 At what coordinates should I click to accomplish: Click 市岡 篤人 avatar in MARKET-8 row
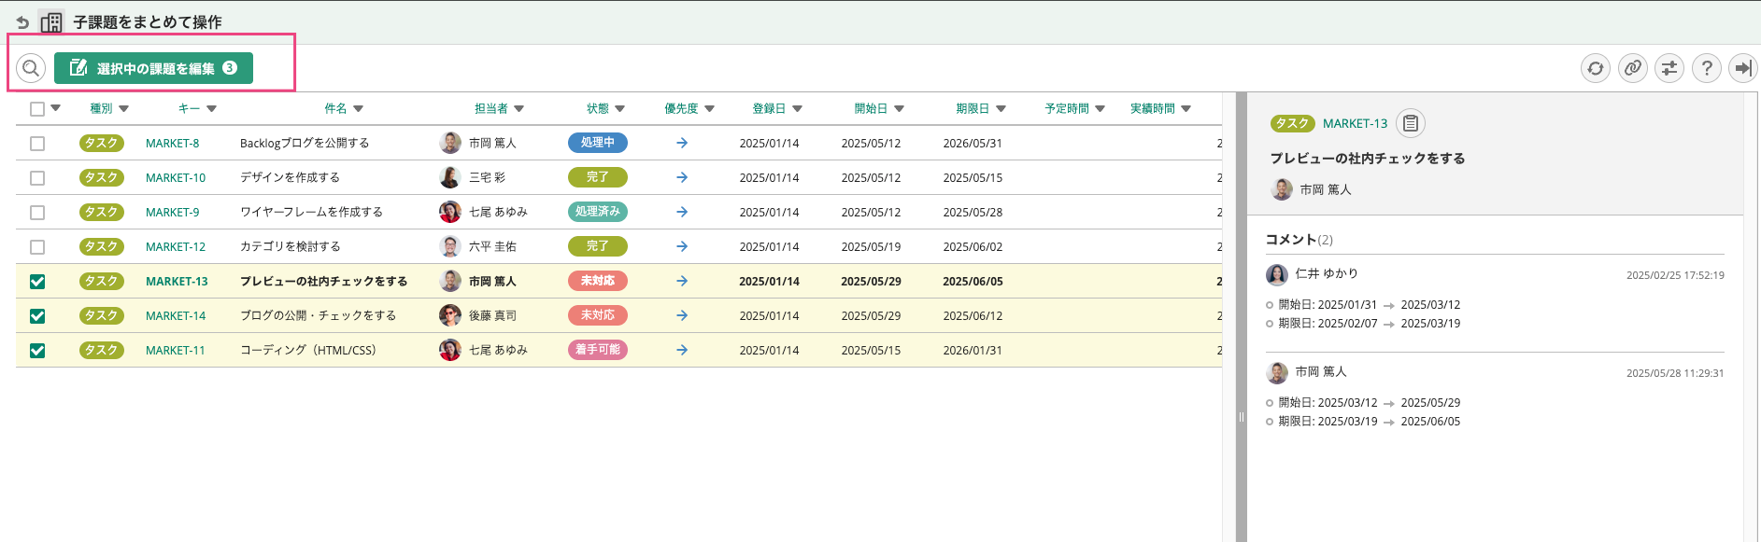point(450,143)
